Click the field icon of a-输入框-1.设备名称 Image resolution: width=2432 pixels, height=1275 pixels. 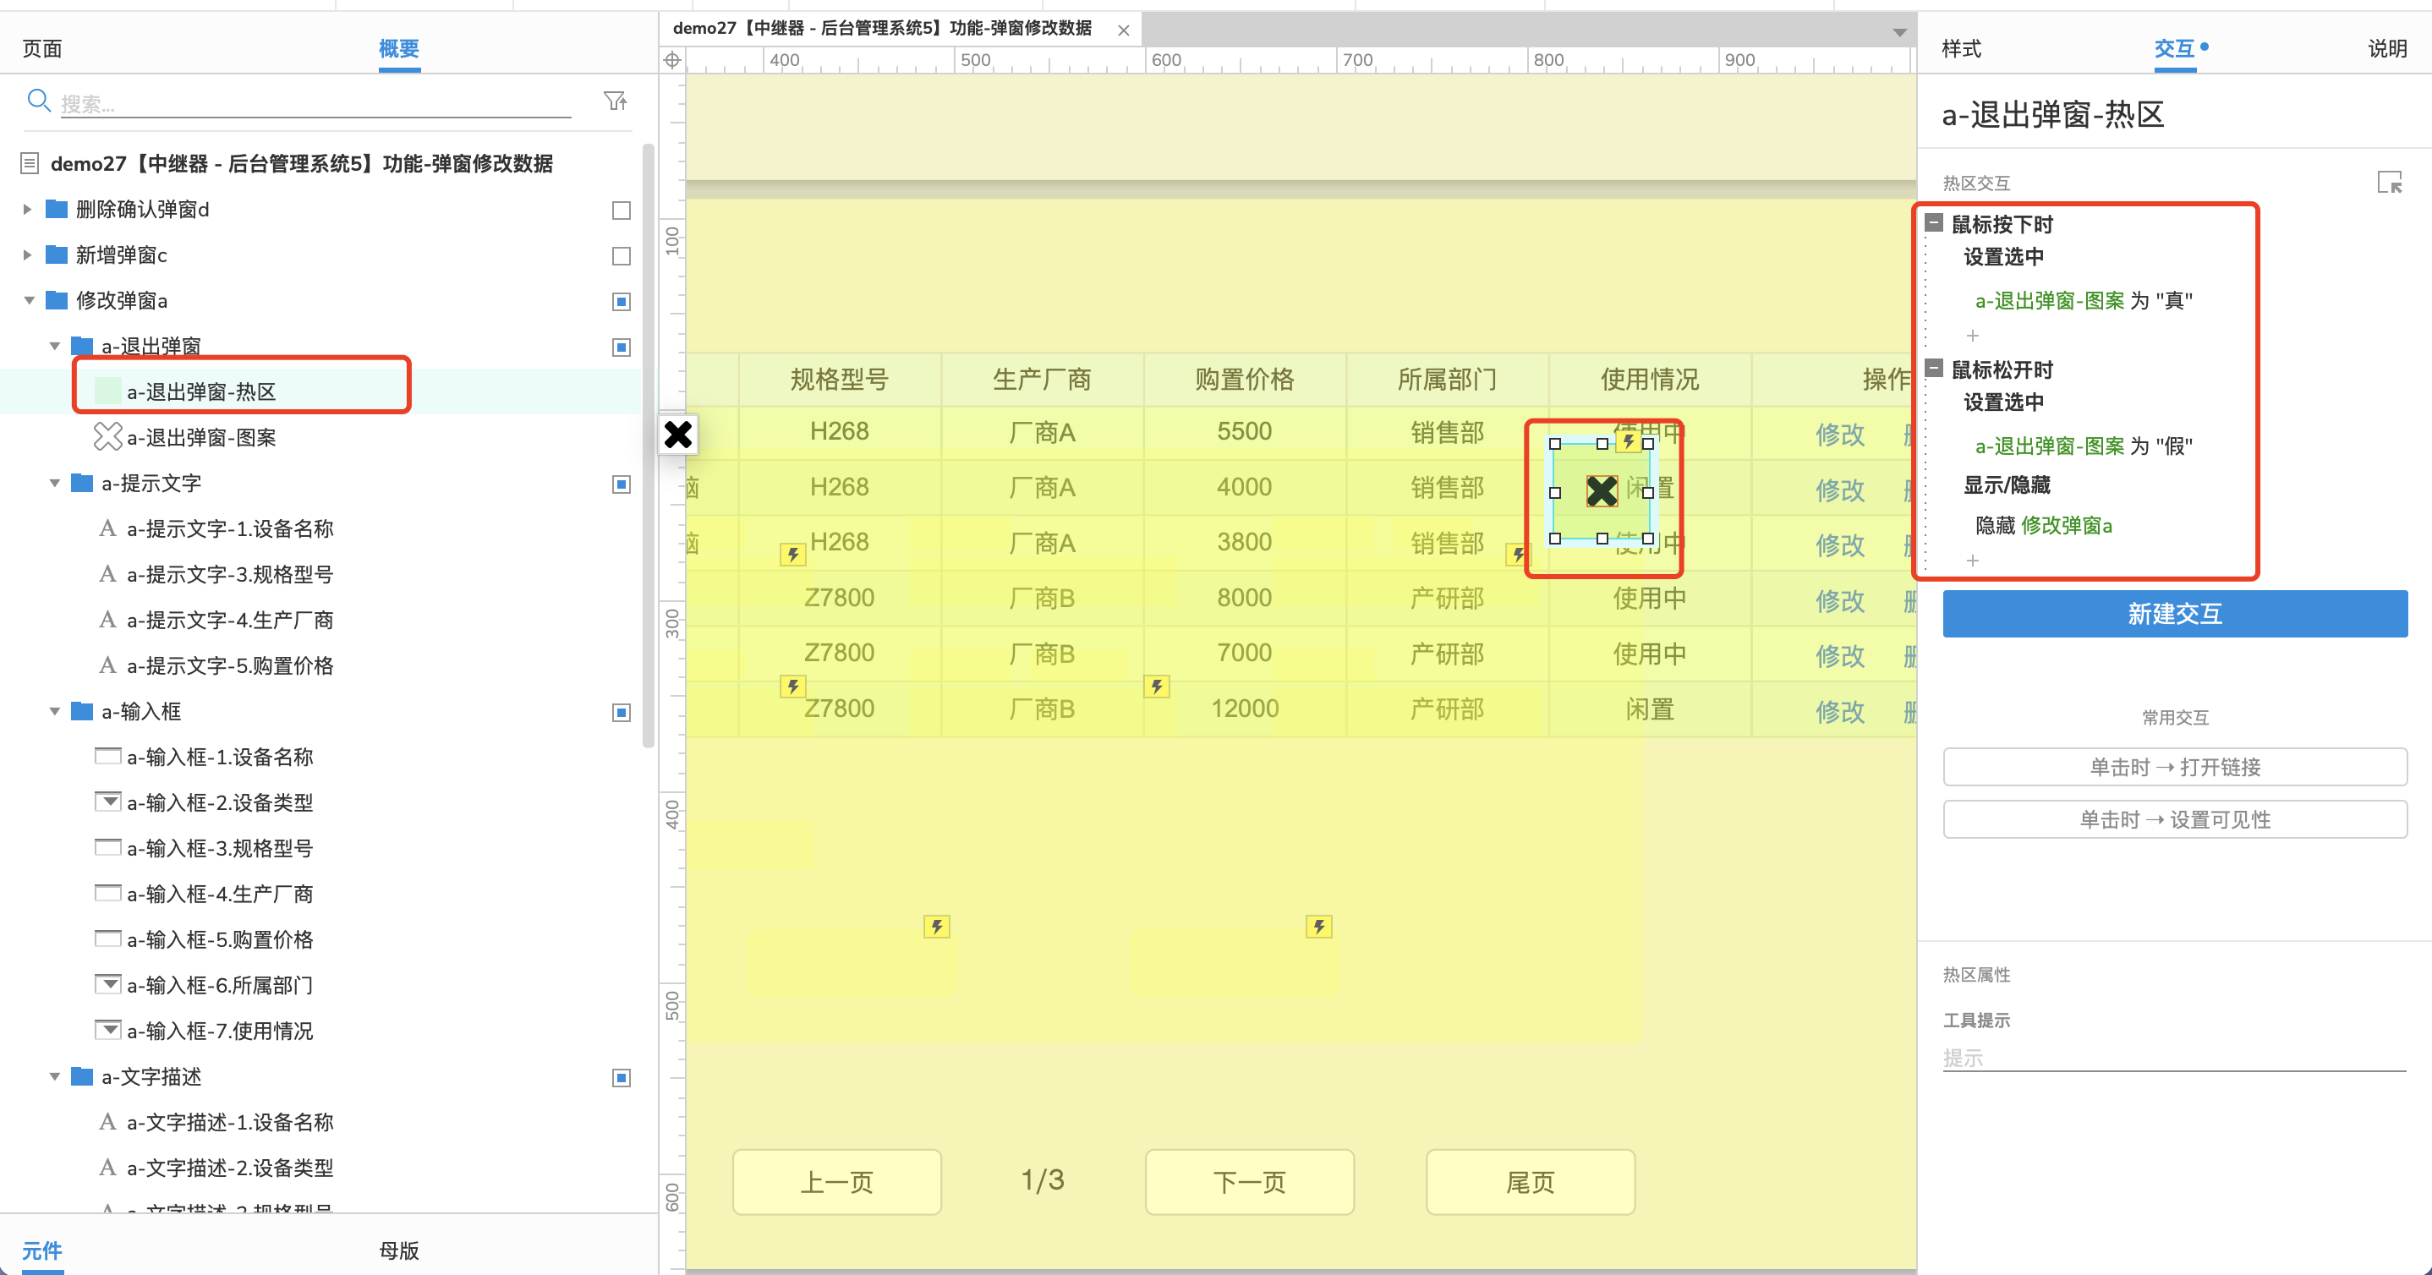pyautogui.click(x=107, y=756)
